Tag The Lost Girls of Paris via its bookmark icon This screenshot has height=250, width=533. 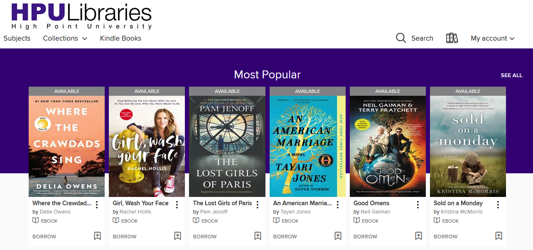coord(258,235)
